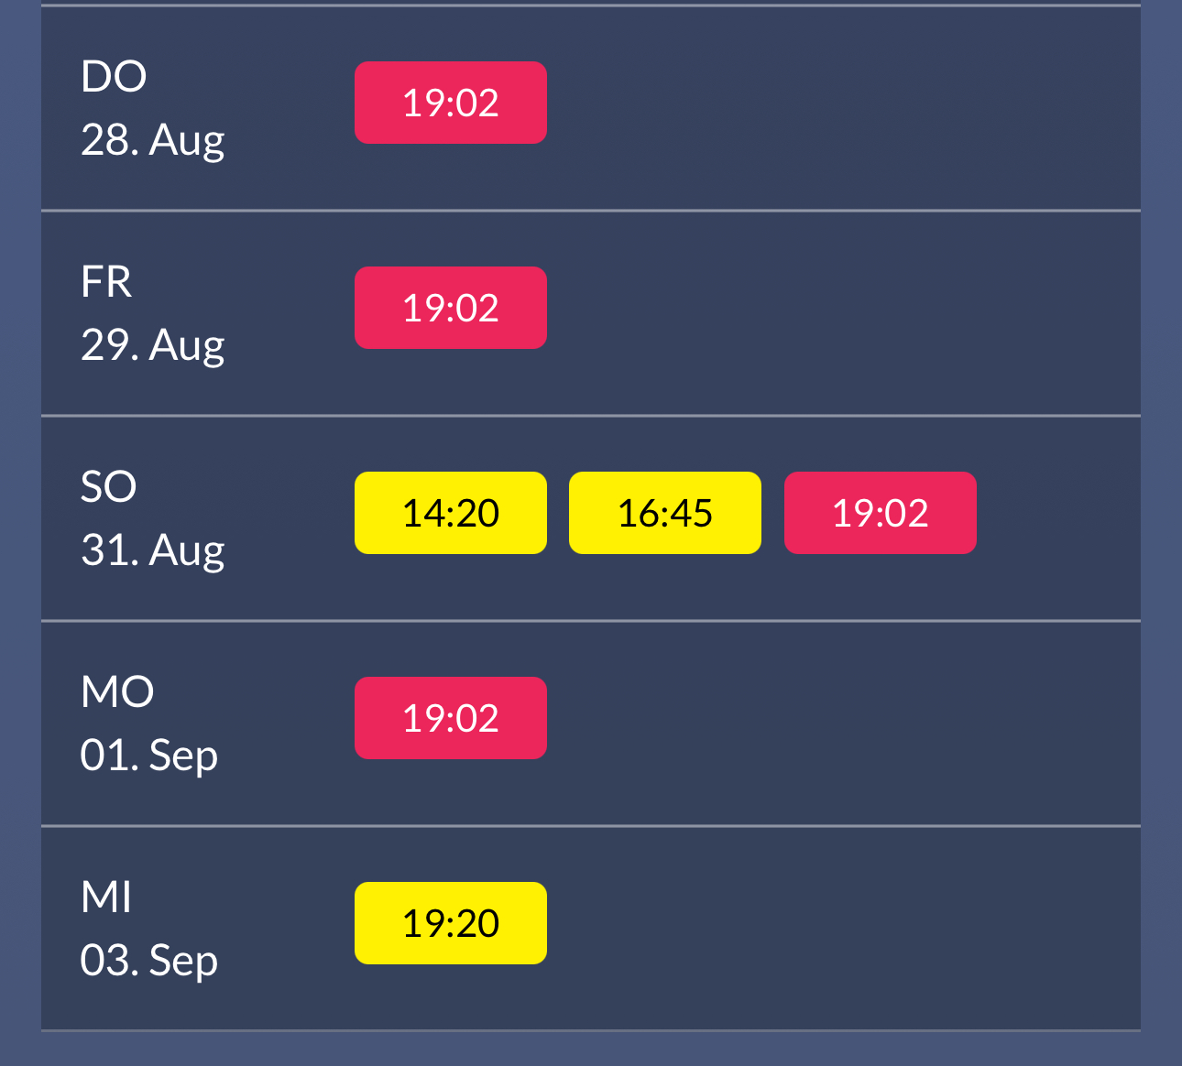This screenshot has height=1066, width=1182.
Task: Click the SO weekday label
Action: coord(108,487)
